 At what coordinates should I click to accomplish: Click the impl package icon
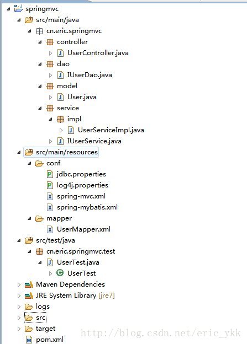[60, 119]
